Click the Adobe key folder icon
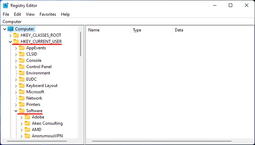 pyautogui.click(x=27, y=117)
